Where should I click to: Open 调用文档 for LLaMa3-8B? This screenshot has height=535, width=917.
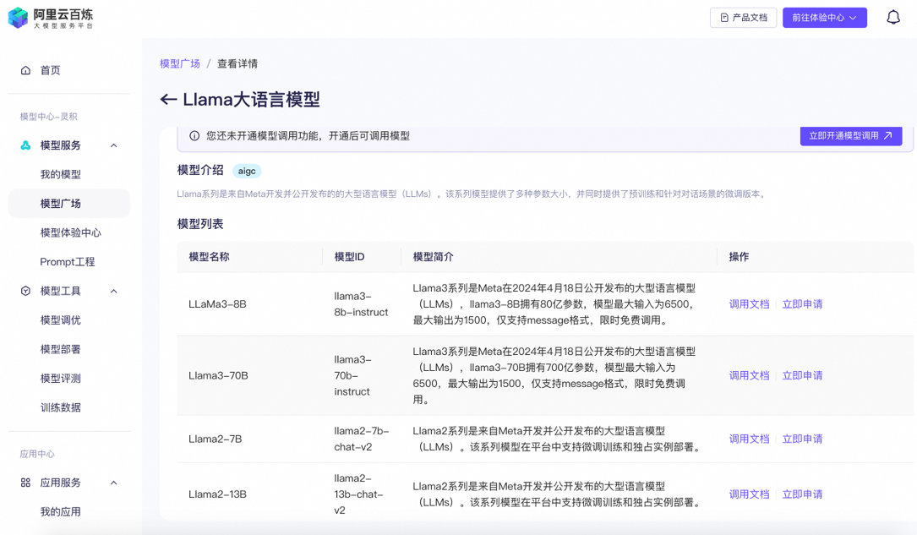coord(749,304)
